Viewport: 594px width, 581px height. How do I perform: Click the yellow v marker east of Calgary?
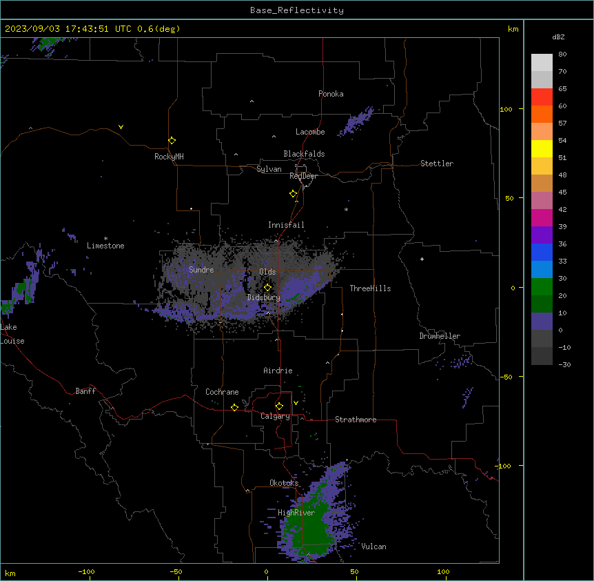coord(296,403)
